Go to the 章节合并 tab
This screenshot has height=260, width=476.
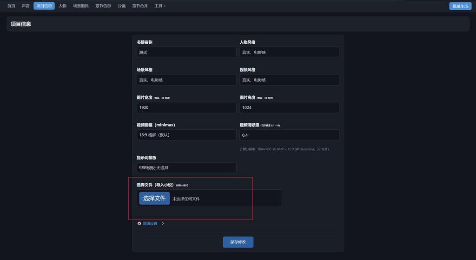pyautogui.click(x=140, y=6)
